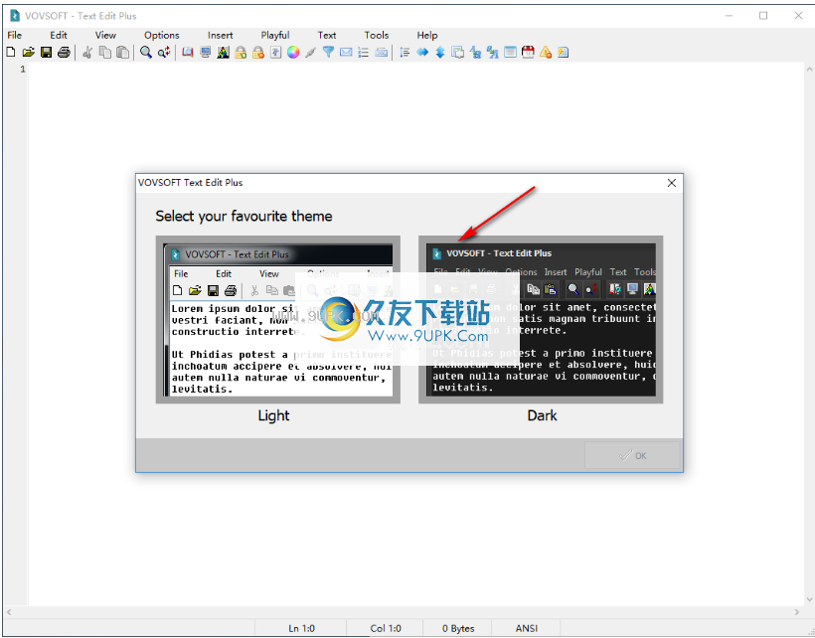This screenshot has width=815, height=638.
Task: Click the envelope email icon
Action: 346,52
